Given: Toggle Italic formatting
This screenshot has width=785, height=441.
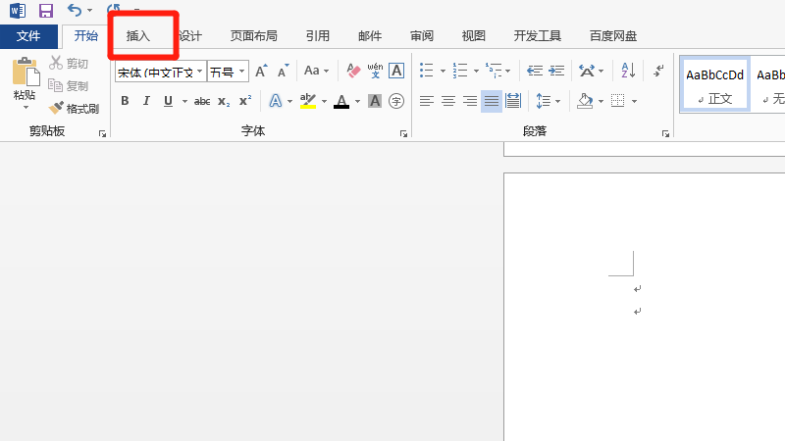Looking at the screenshot, I should pos(146,101).
